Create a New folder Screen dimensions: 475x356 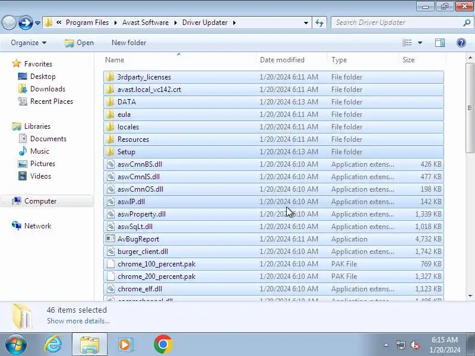click(129, 43)
